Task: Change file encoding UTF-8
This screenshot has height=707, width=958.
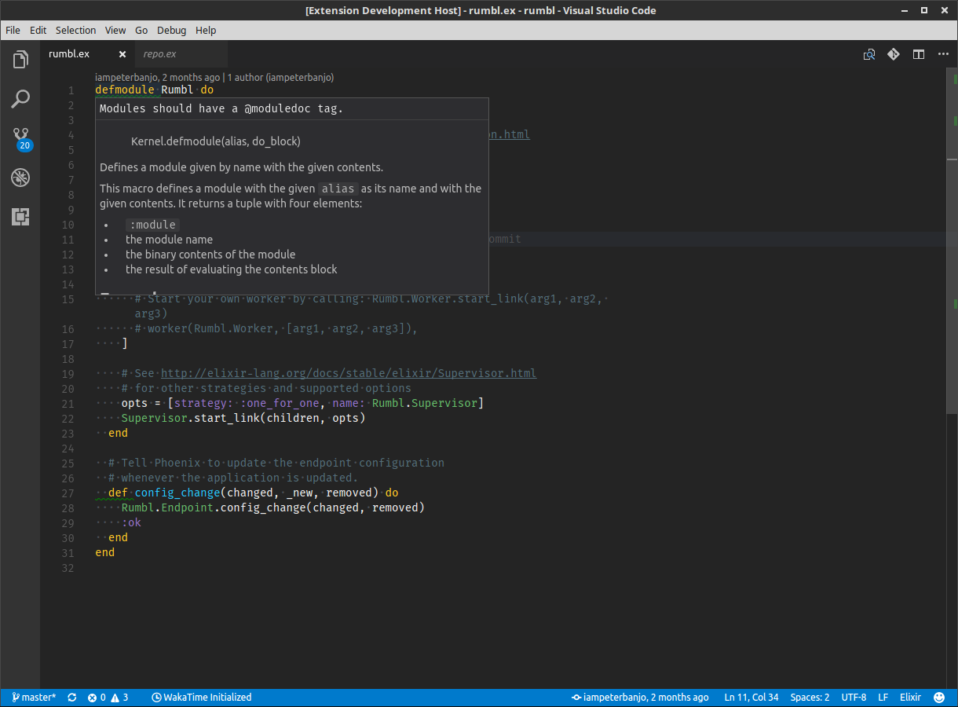Action: 854,697
